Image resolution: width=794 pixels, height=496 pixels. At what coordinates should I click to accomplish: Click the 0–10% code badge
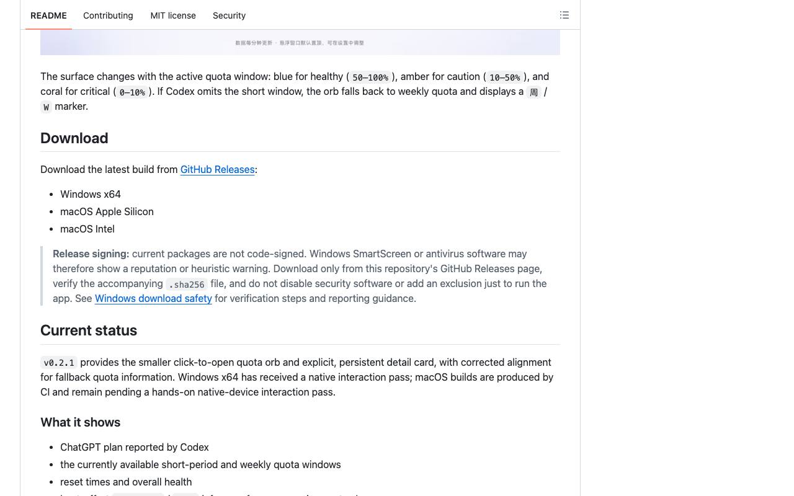[132, 92]
